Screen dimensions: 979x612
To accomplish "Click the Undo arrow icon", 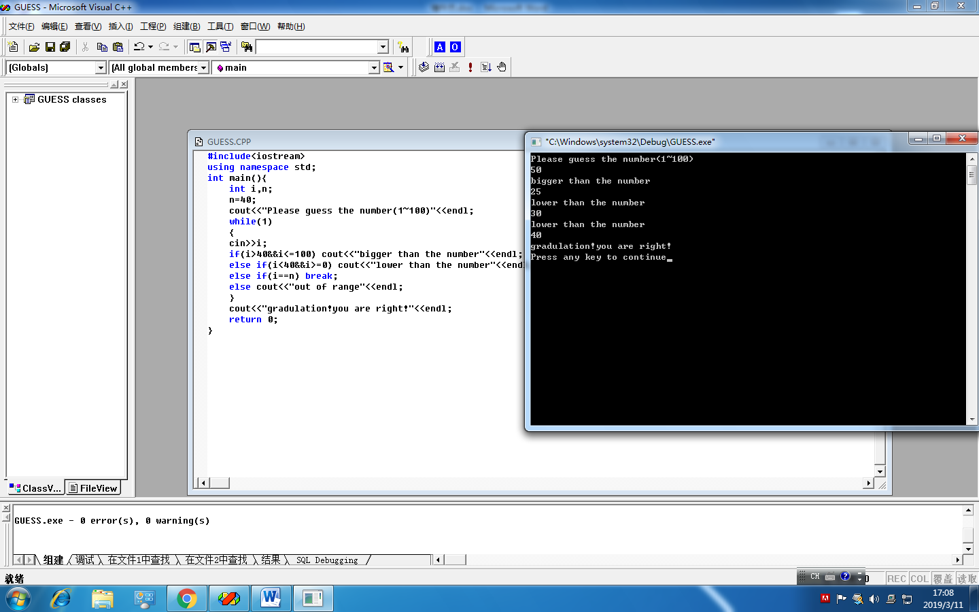I will (x=139, y=47).
